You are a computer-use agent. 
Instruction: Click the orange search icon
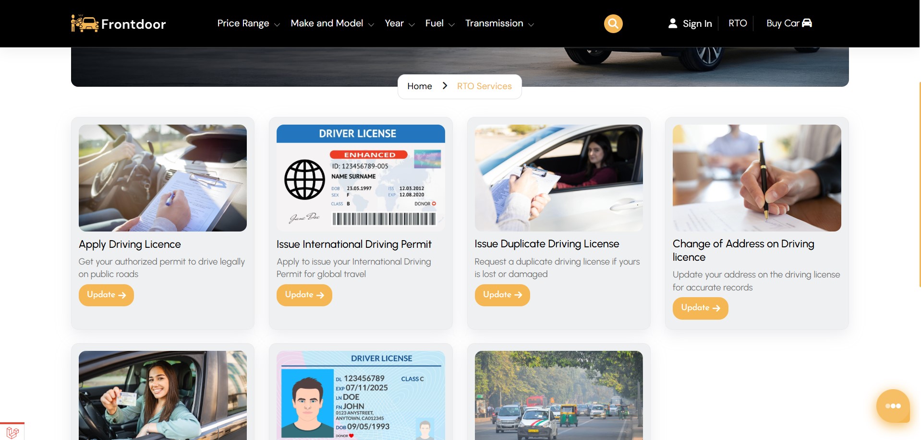[613, 23]
